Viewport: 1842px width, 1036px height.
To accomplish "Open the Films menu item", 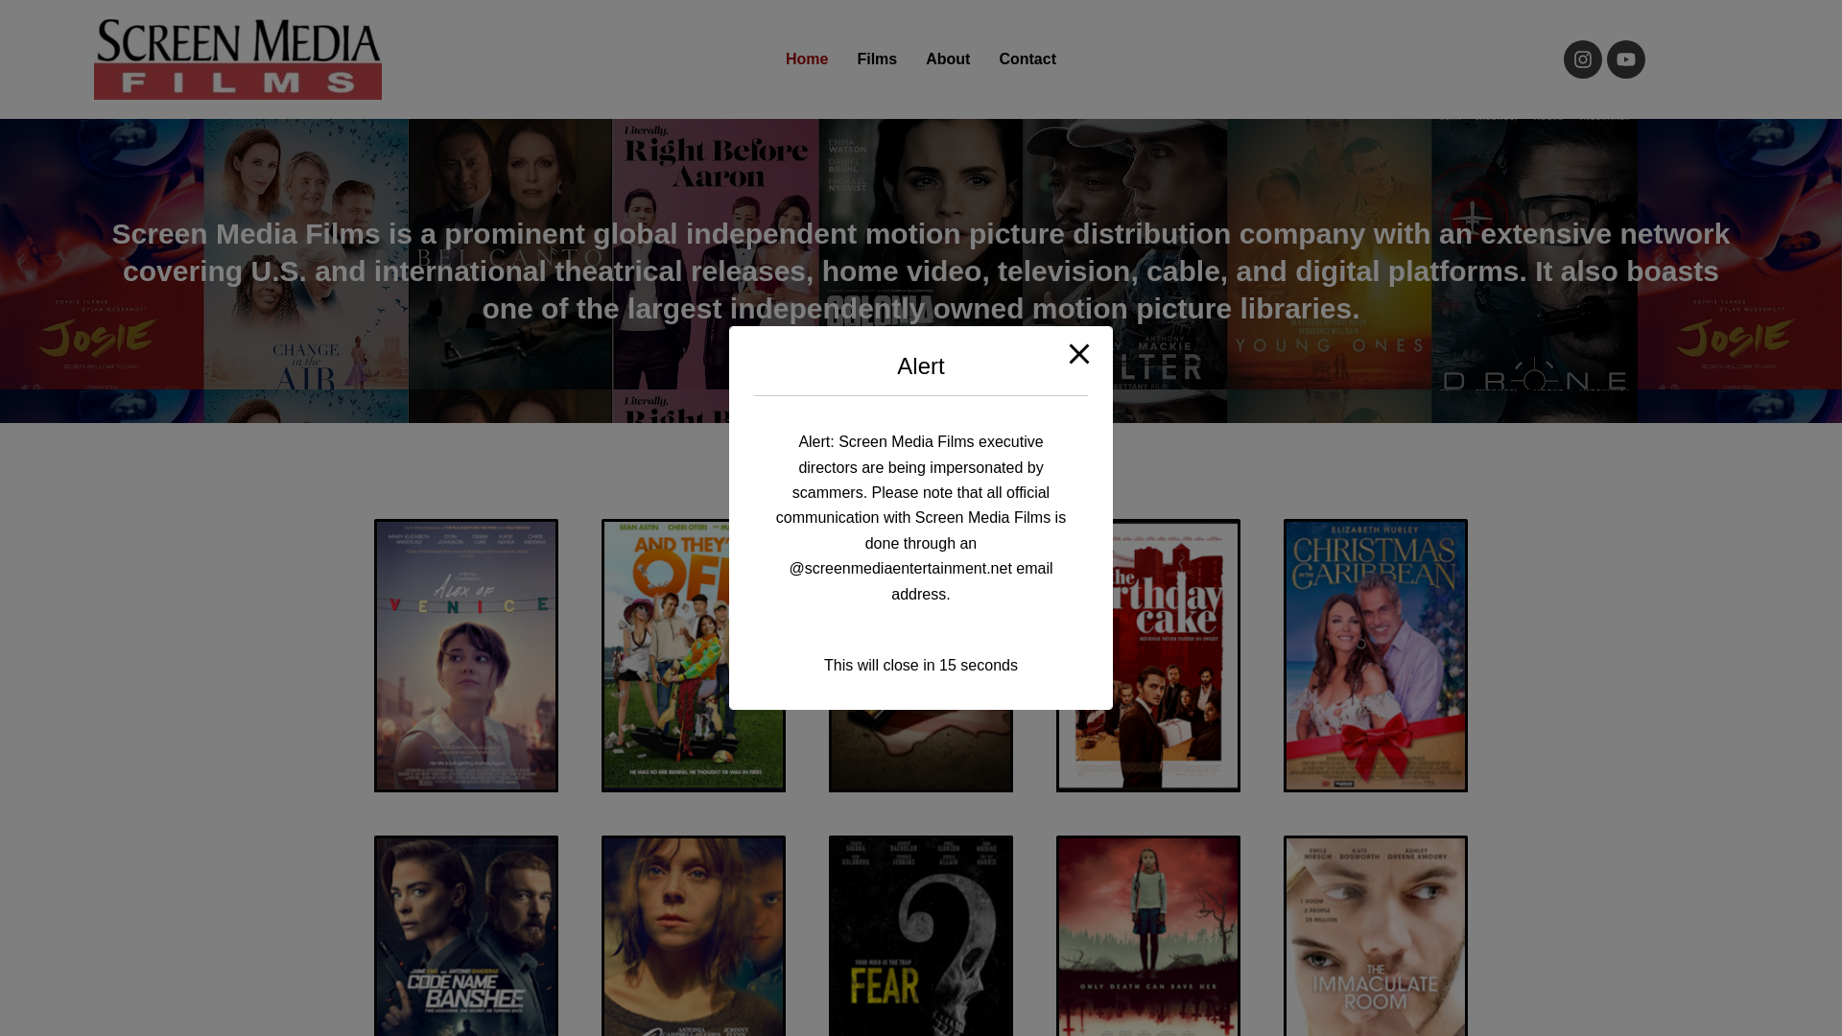I will click(877, 59).
